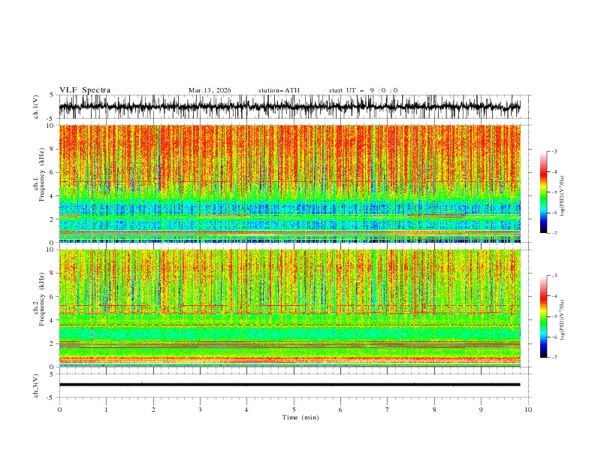The image size is (595, 460).
Task: Click the ch.3 voltage trace plot
Action: pos(289,386)
